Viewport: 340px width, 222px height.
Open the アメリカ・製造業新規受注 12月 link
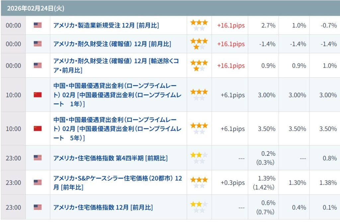[106, 26]
